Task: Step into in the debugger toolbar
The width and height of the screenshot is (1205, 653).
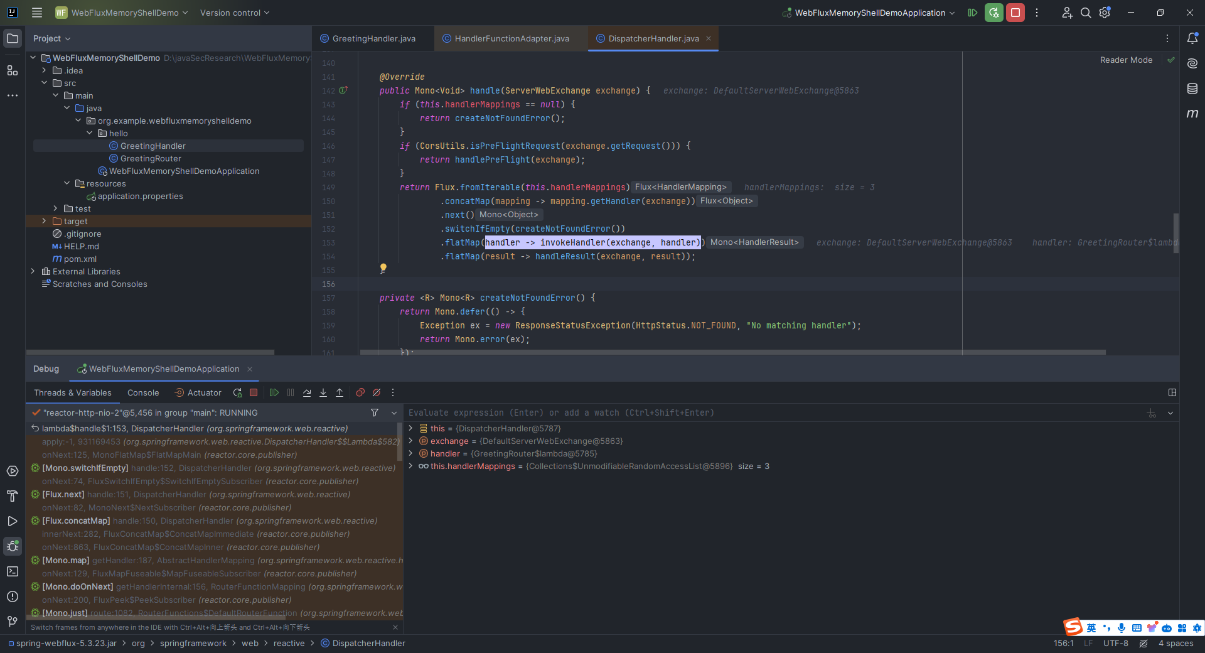Action: coord(323,392)
